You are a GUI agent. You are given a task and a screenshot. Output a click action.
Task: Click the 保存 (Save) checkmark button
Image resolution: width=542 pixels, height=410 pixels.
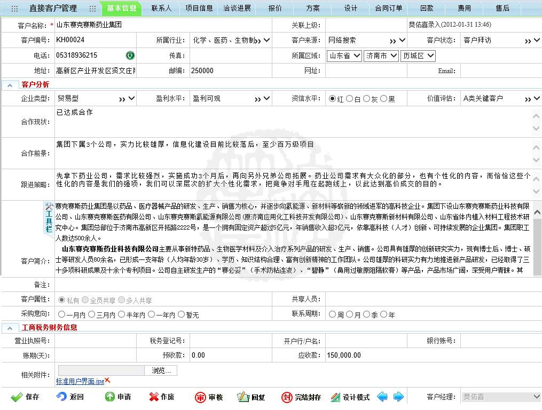pos(25,397)
